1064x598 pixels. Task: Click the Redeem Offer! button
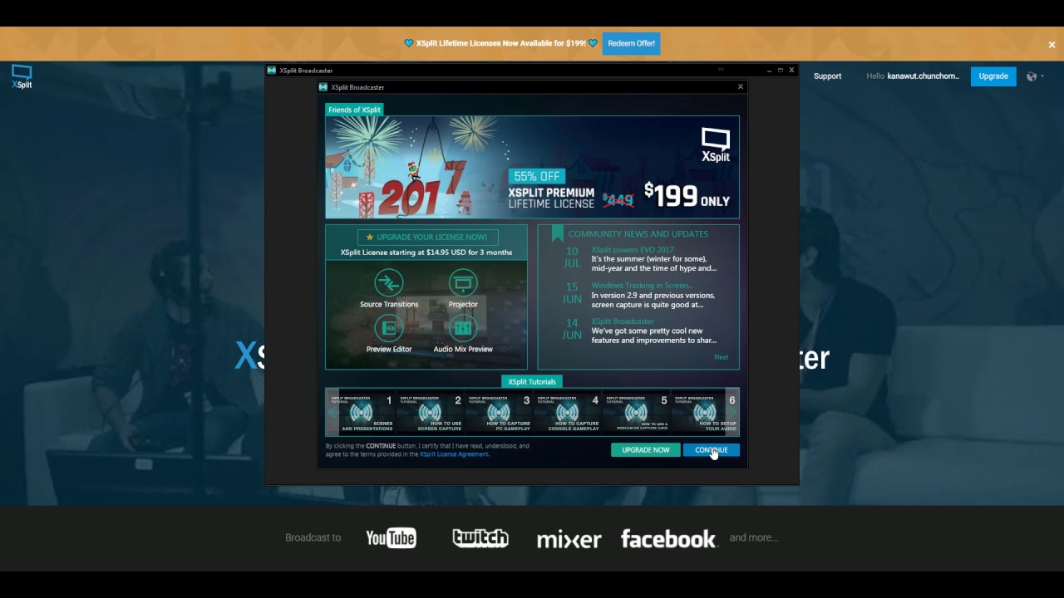pyautogui.click(x=631, y=43)
